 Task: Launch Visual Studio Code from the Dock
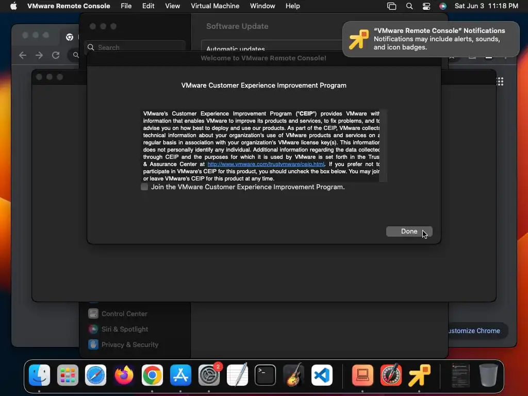[322, 375]
